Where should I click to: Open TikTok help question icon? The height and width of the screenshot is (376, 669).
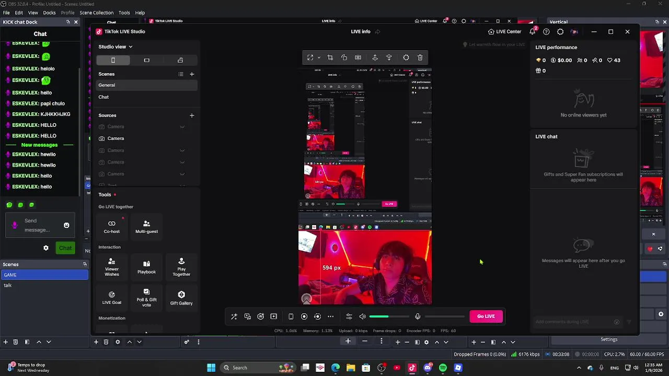click(x=546, y=32)
